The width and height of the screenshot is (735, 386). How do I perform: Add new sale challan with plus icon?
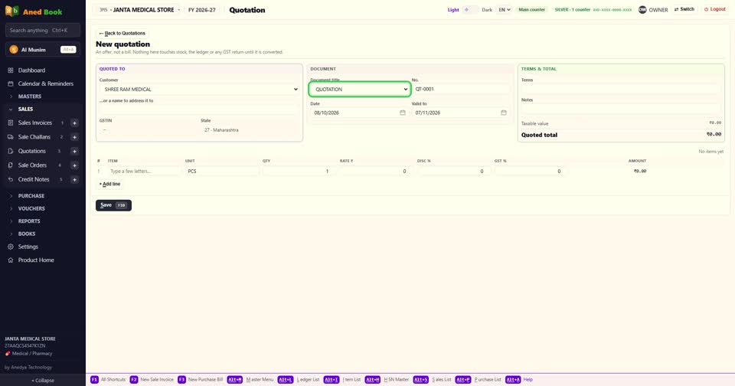tap(74, 137)
